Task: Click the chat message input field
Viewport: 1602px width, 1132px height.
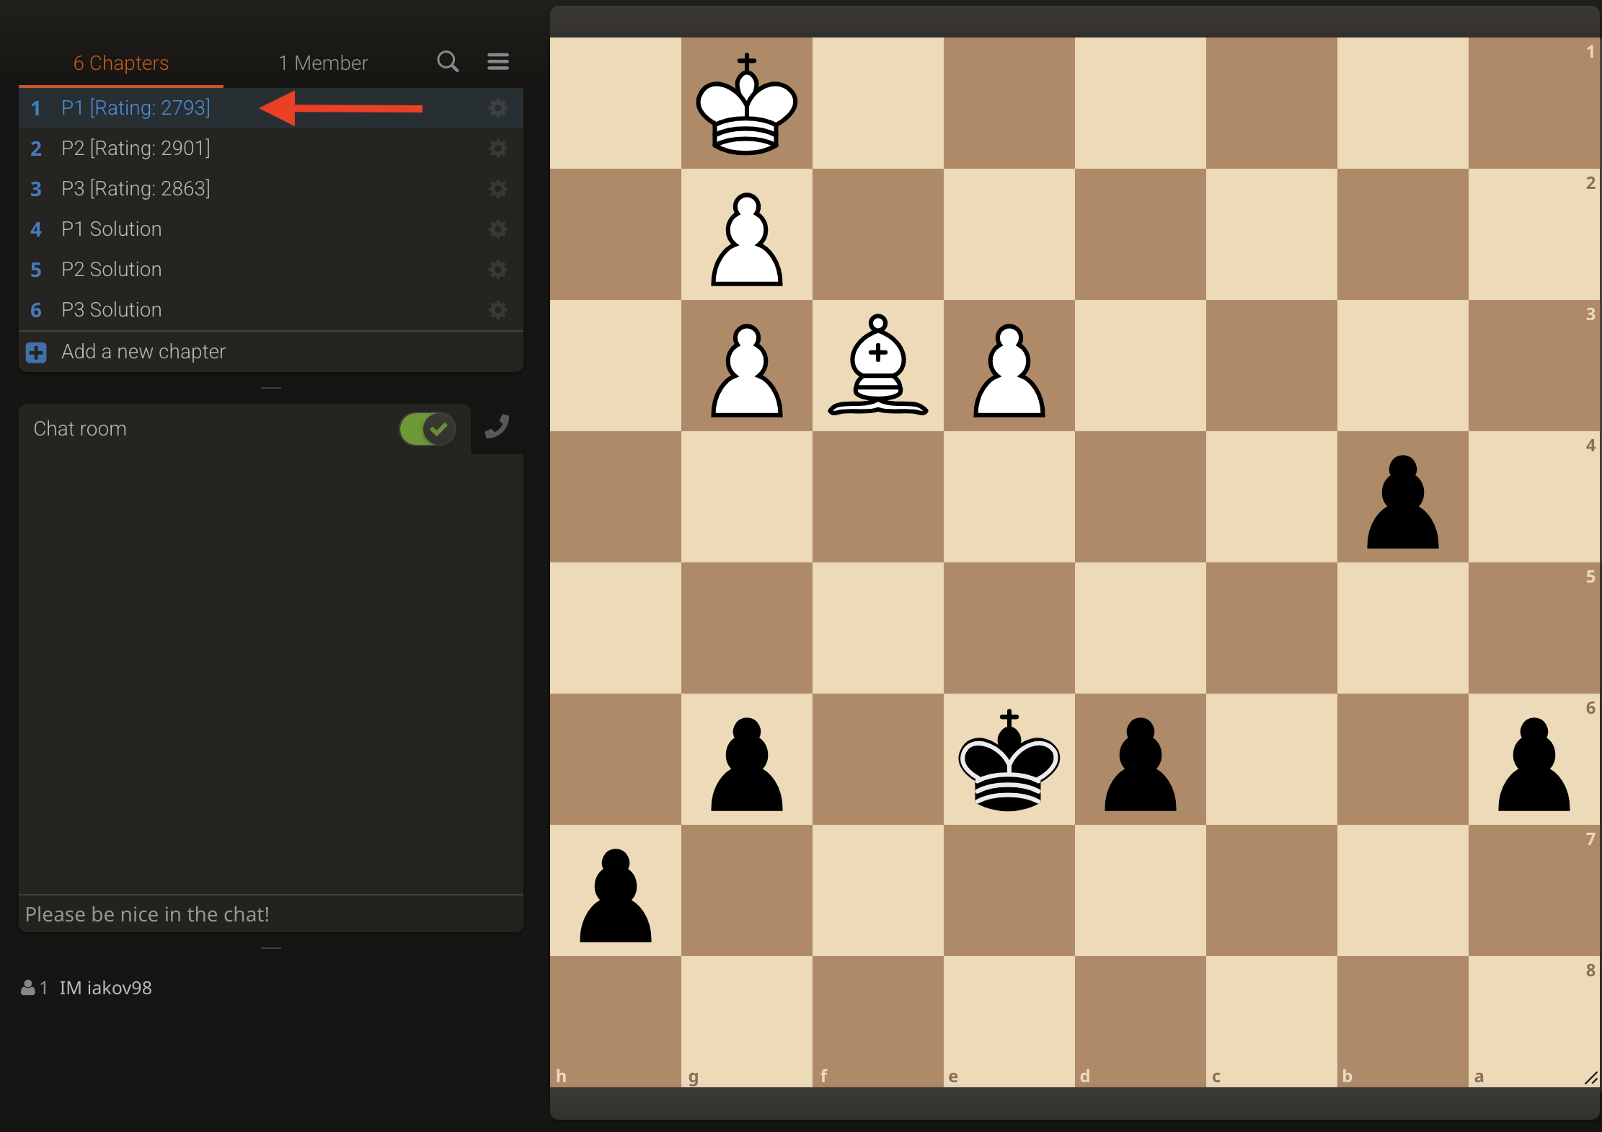Action: click(270, 914)
